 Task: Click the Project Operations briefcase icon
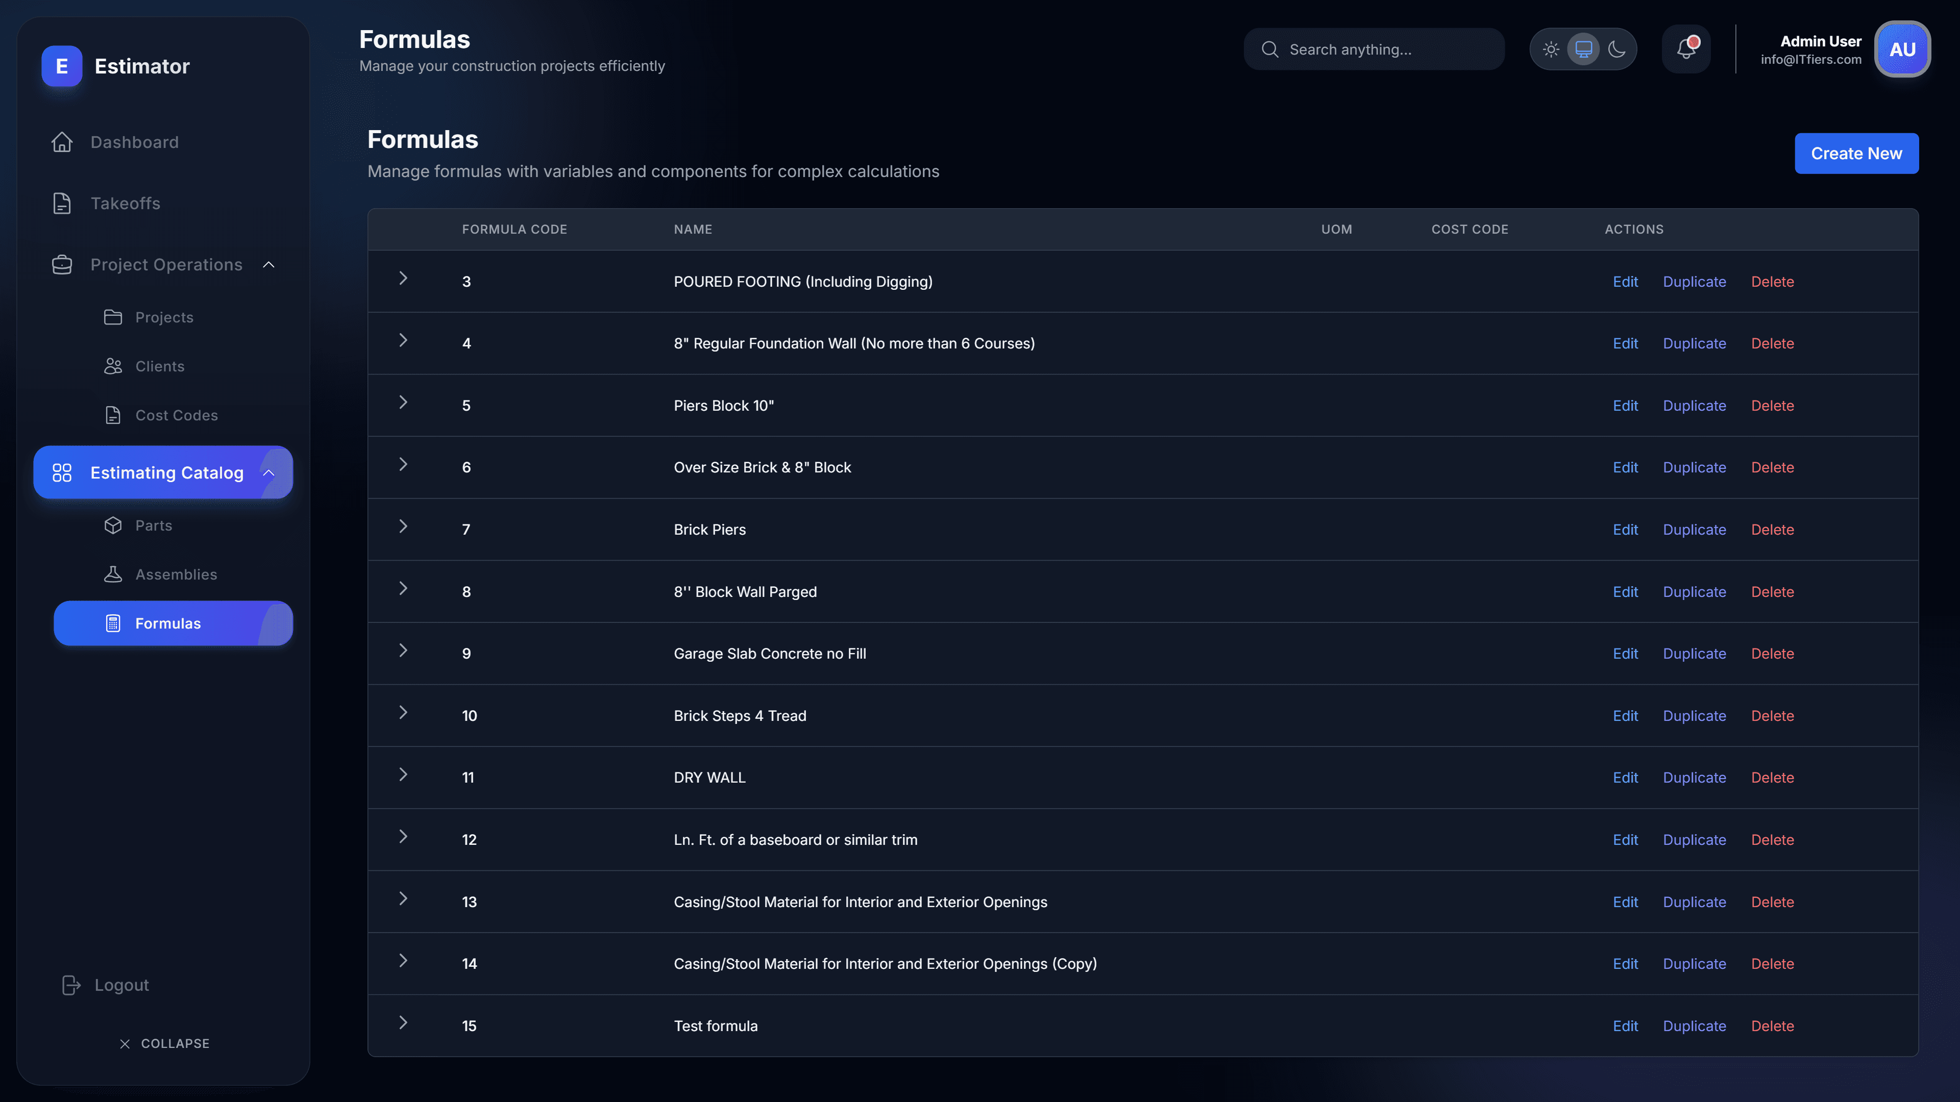point(62,265)
